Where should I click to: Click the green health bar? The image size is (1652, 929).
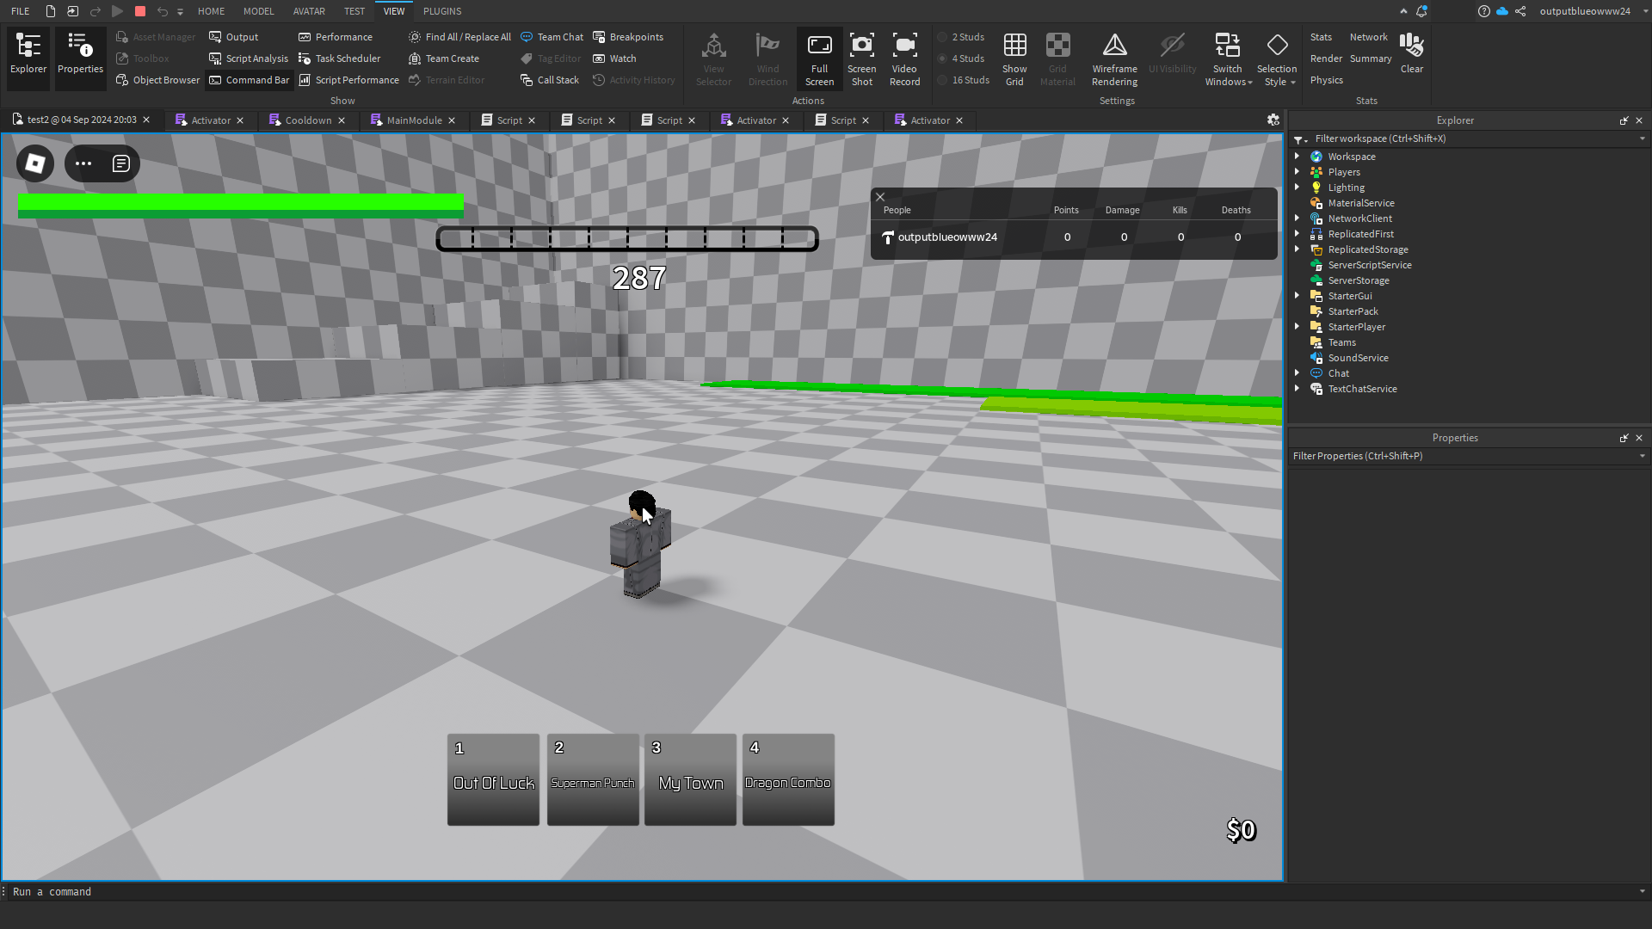point(241,205)
